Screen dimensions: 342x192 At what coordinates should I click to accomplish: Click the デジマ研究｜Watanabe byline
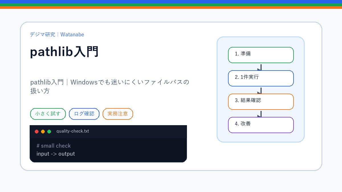coord(57,34)
